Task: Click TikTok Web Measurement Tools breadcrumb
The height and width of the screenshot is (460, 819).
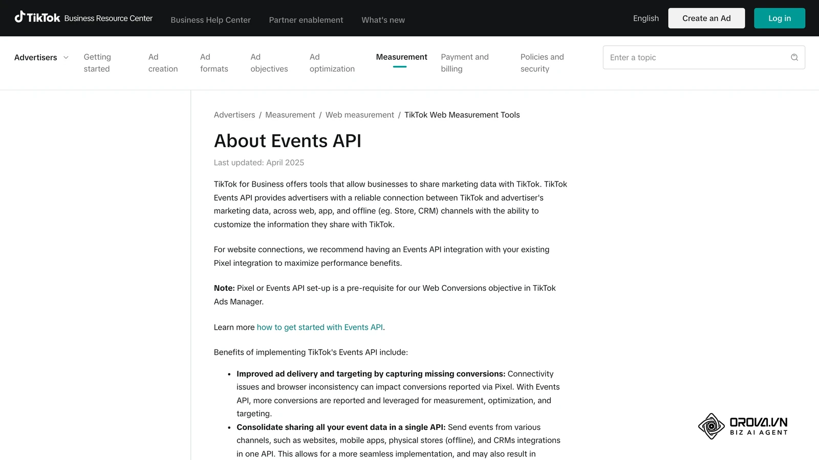Action: (462, 115)
